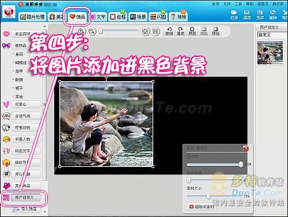Click the canvas zoom slider in the toolbar
This screenshot has height=217, width=288.
pyautogui.click(x=119, y=31)
